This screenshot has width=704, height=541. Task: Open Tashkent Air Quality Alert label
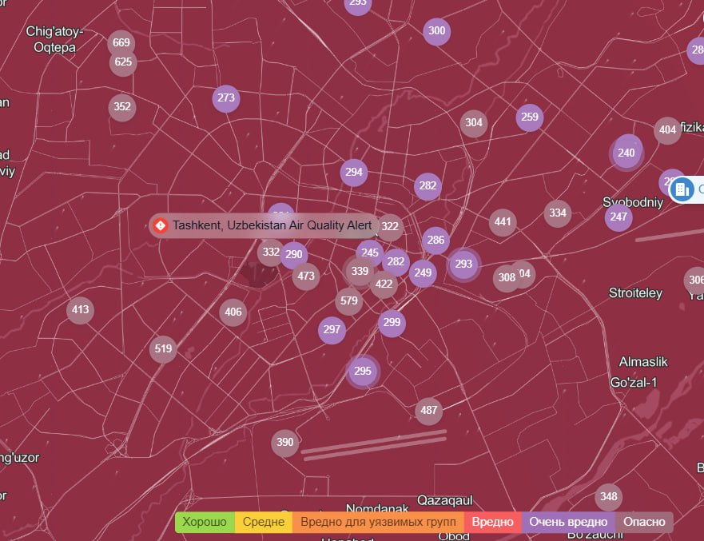point(272,226)
